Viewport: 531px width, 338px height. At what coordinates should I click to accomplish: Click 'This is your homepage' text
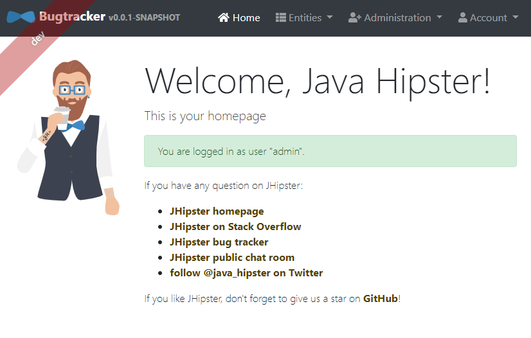point(205,116)
